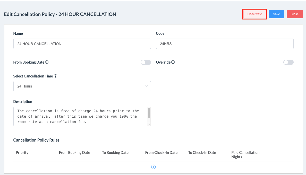
Task: Click the Select Cancellation Time info icon
Action: point(56,76)
